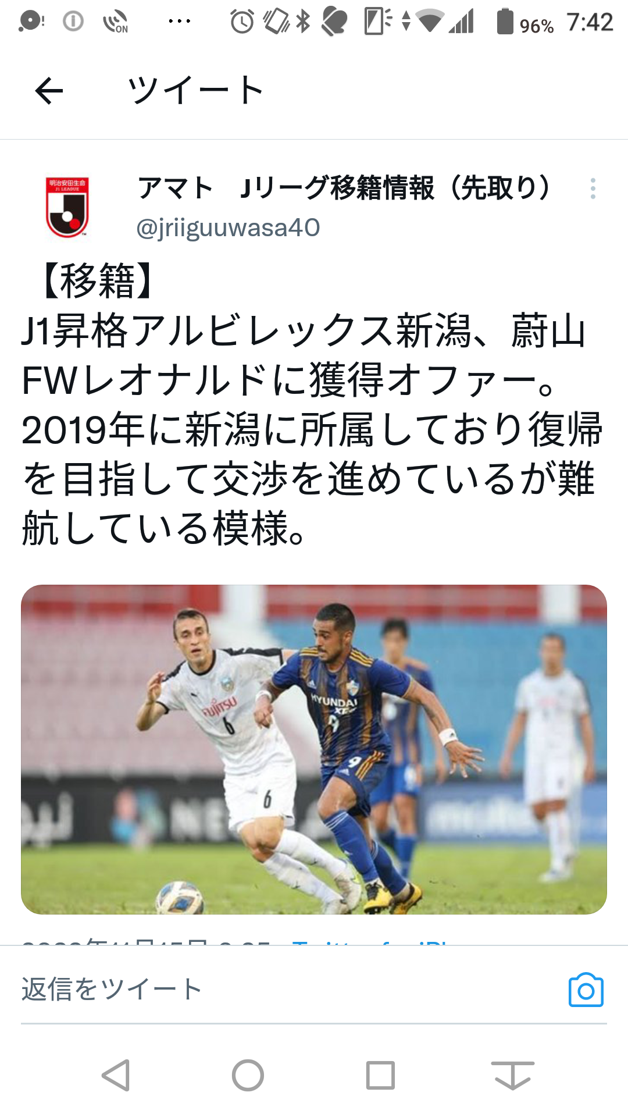Viewport: 628px width, 1117px height.
Task: Tap the hide-navigation-bar arrow icon
Action: click(513, 1075)
